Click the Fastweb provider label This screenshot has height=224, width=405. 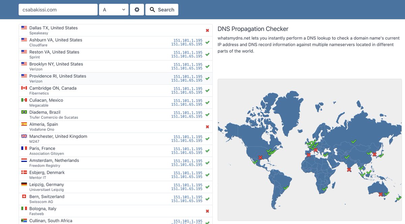coord(36,214)
